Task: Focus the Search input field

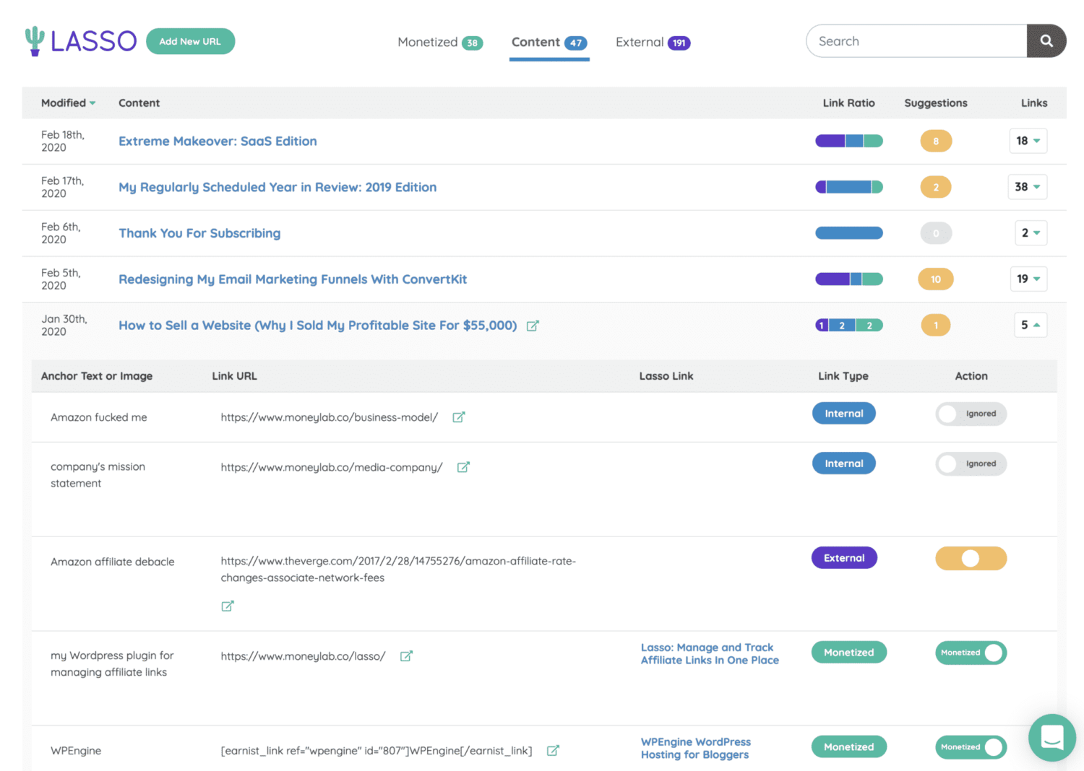Action: coord(916,41)
